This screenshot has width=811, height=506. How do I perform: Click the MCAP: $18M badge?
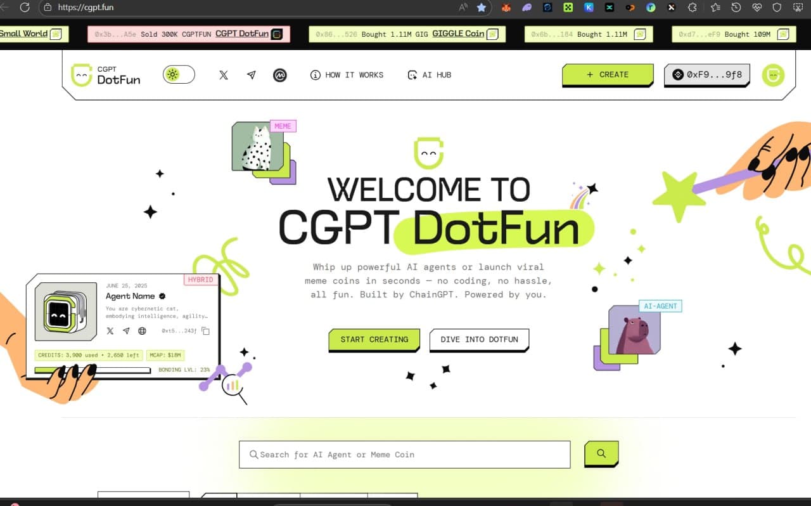pos(165,355)
